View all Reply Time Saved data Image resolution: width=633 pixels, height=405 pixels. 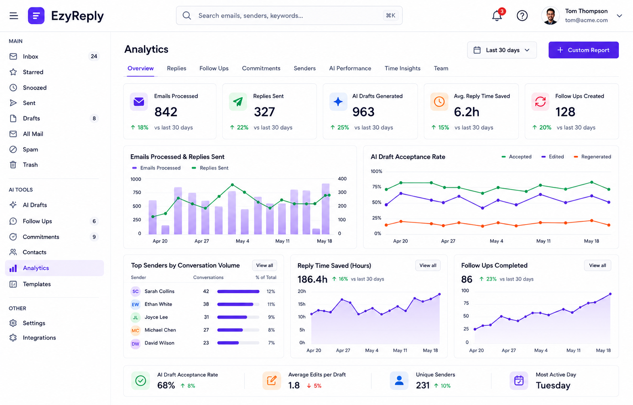click(428, 265)
